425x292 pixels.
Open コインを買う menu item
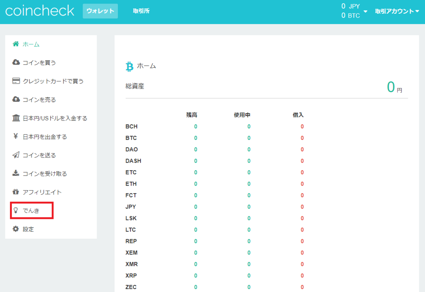point(39,63)
